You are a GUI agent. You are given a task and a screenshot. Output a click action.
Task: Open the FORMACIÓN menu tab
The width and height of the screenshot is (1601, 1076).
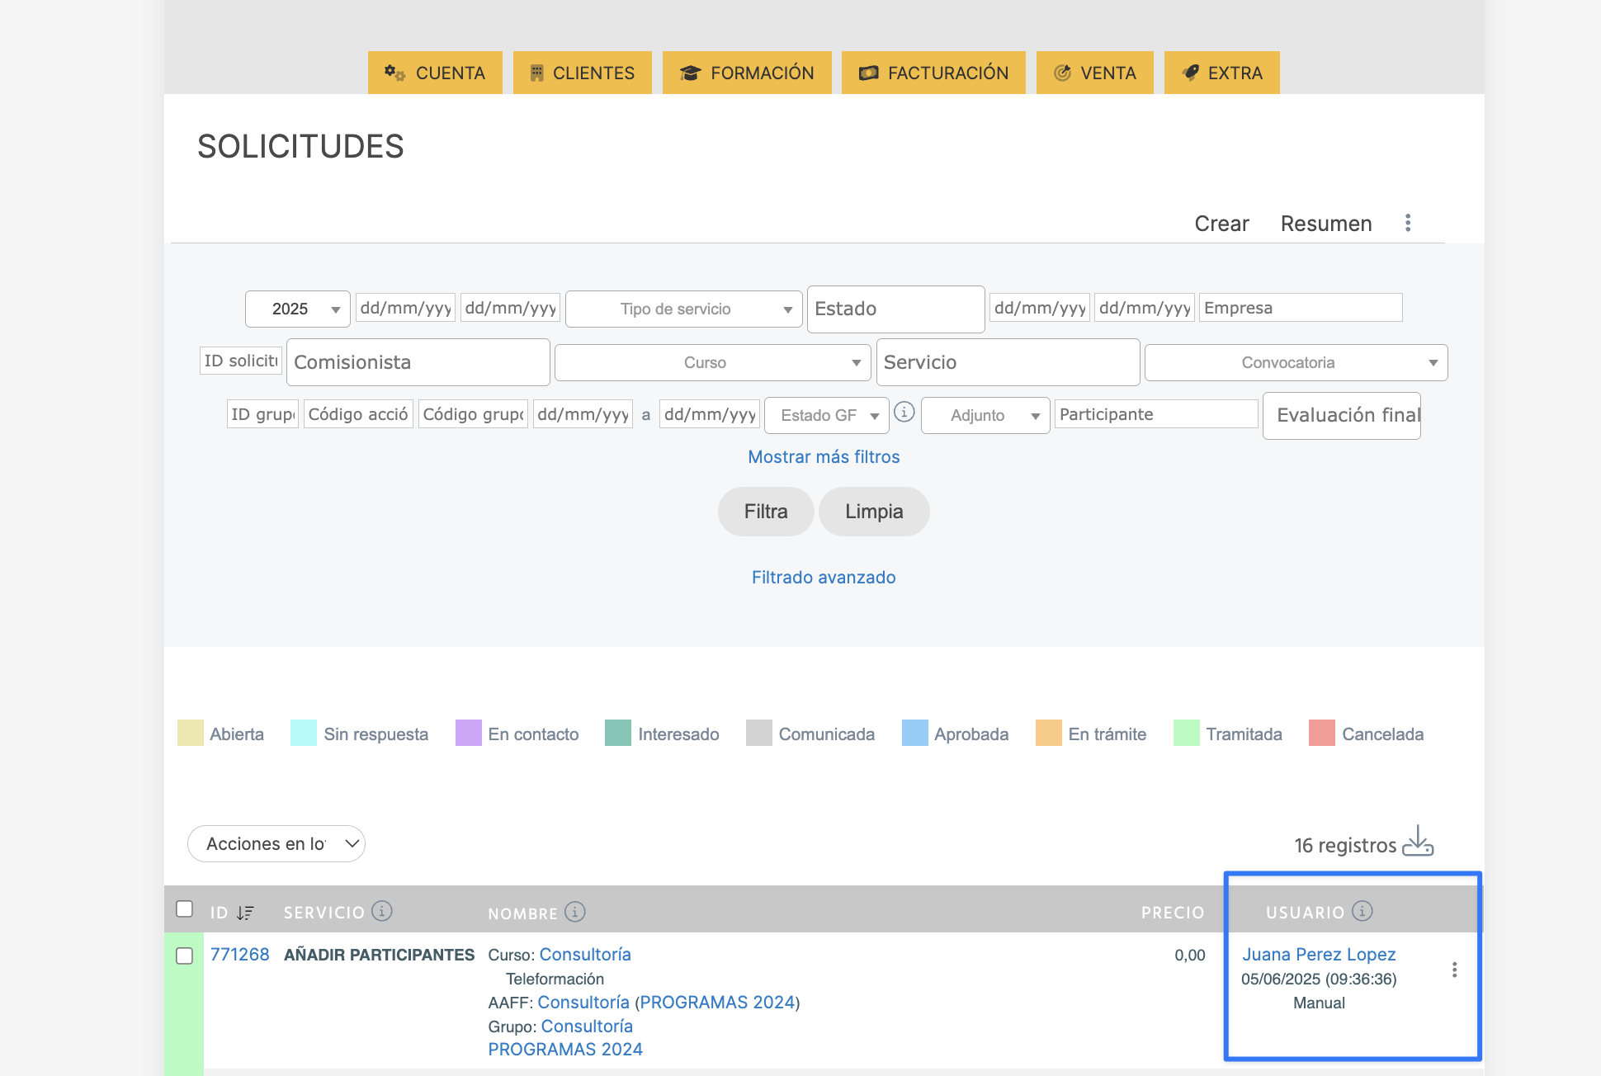click(747, 73)
